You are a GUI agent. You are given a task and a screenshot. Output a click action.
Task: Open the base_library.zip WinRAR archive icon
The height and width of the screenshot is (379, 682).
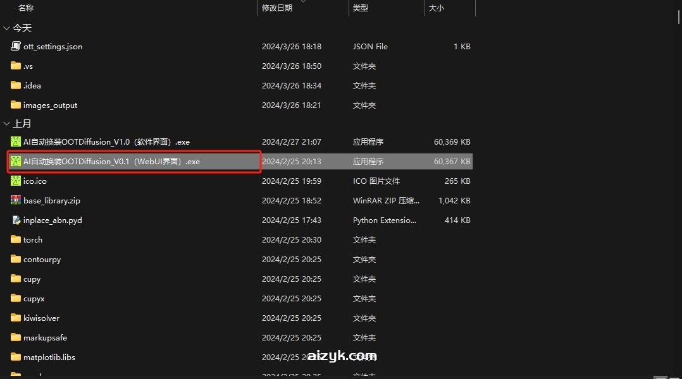coord(15,200)
